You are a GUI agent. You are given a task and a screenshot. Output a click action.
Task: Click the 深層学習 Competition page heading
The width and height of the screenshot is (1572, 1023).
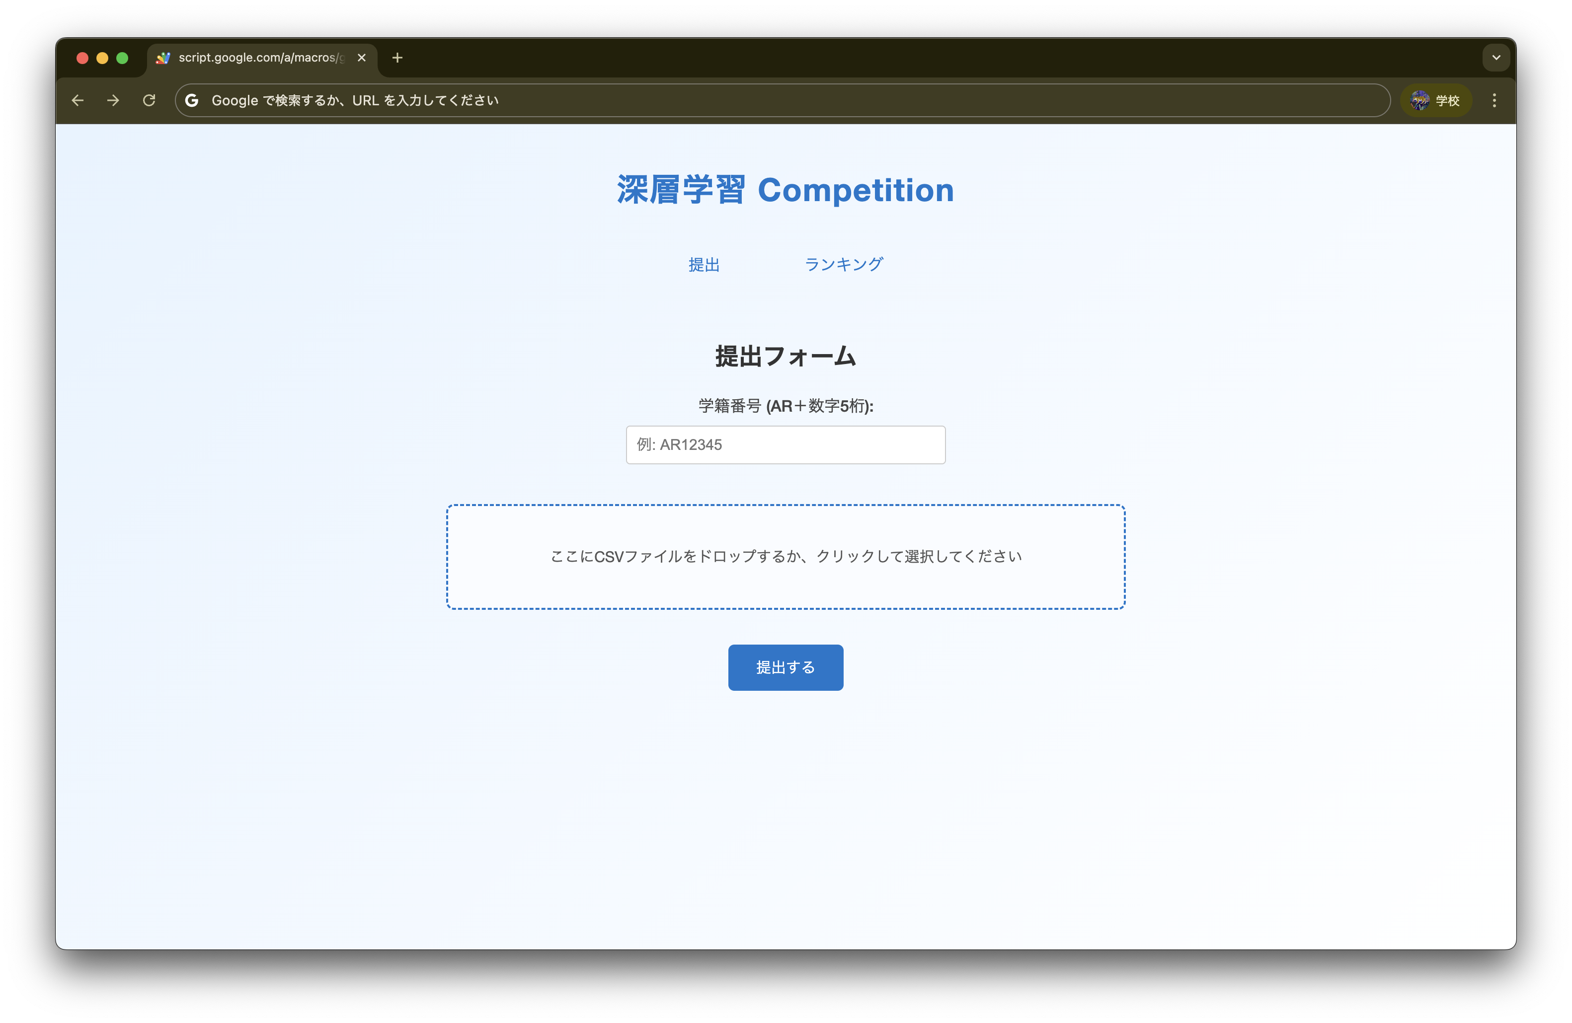coord(785,190)
